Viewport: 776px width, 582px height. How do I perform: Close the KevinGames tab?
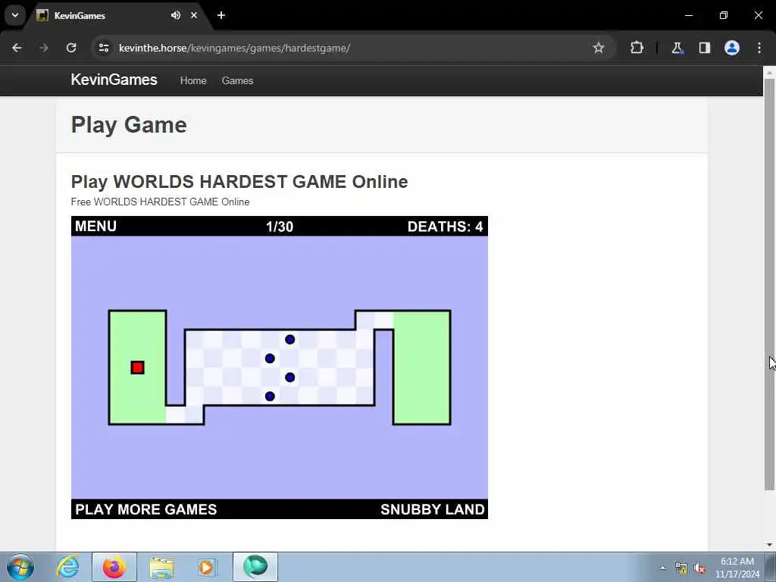tap(194, 15)
